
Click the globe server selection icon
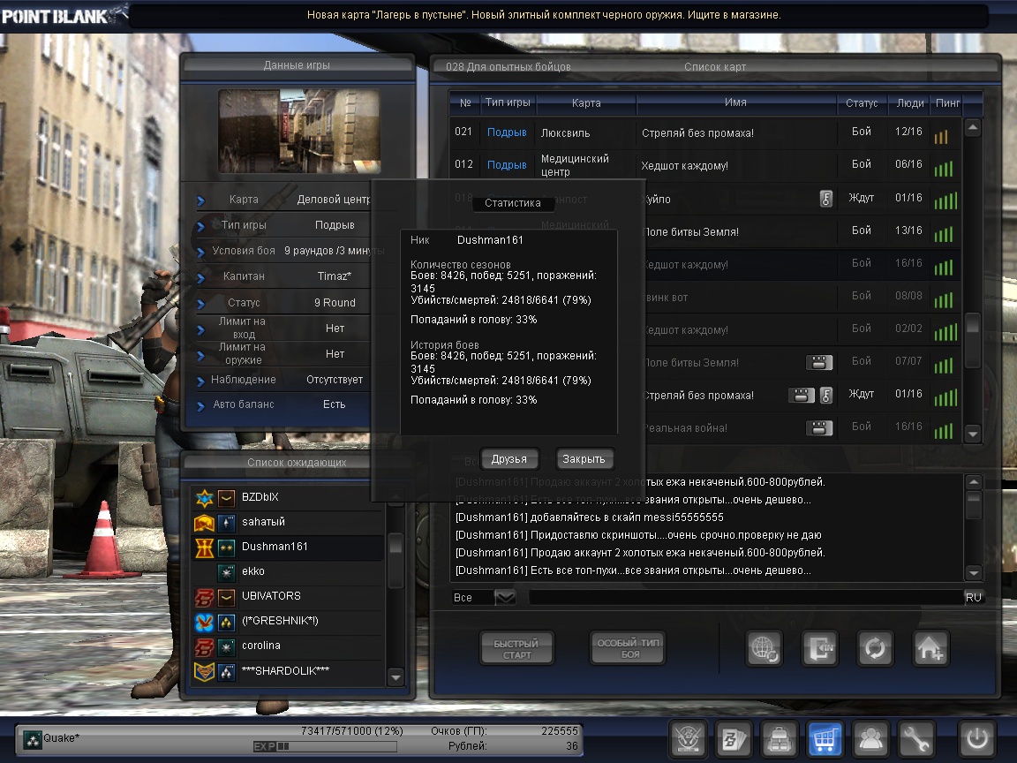pos(763,648)
